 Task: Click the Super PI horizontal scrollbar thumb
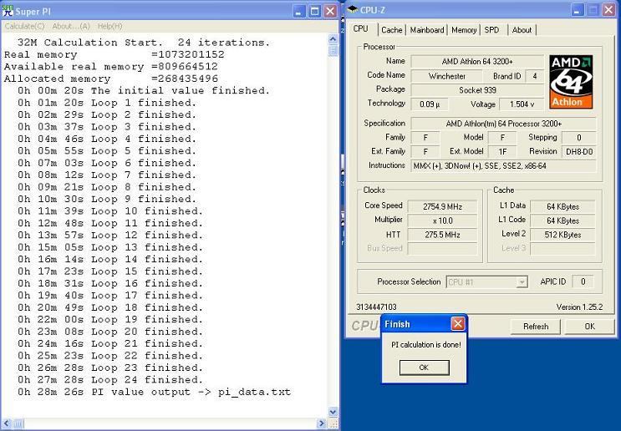point(18,423)
